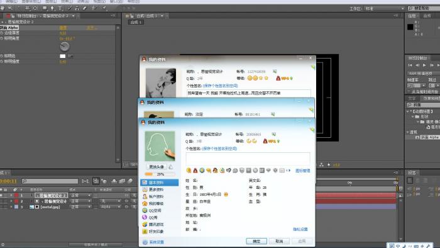Toggle visibility of layer 1 in timeline
Image resolution: width=440 pixels, height=248 pixels.
[x=1, y=195]
